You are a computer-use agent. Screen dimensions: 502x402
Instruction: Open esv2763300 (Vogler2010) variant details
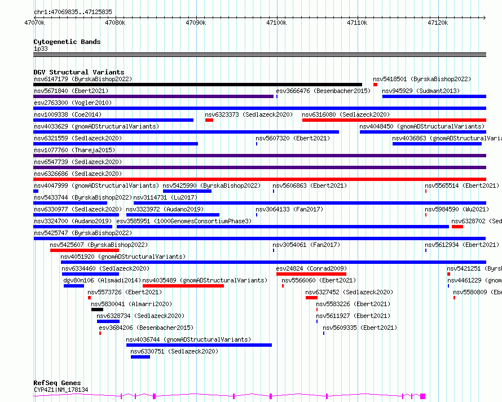point(73,103)
